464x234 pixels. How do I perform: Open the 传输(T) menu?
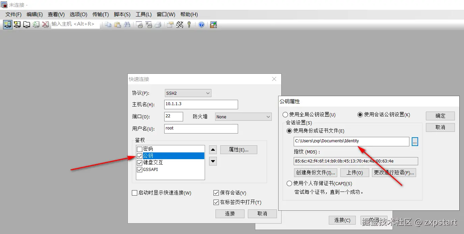tap(100, 14)
